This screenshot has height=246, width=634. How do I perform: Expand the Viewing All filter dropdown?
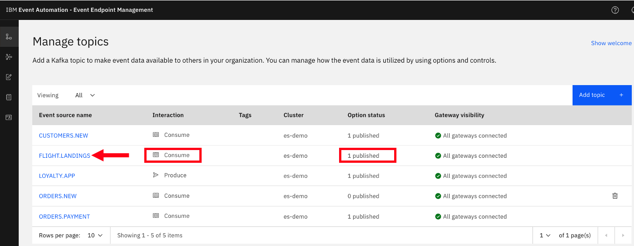85,95
